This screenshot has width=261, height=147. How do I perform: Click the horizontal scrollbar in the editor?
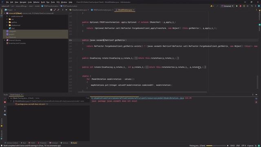pos(142,91)
